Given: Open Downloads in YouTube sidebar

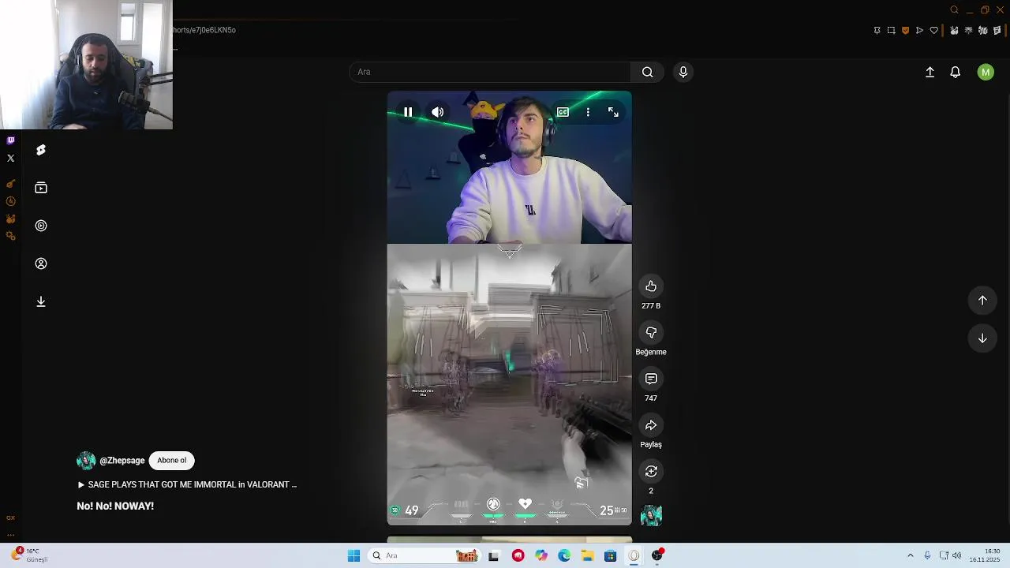Looking at the screenshot, I should [x=41, y=301].
